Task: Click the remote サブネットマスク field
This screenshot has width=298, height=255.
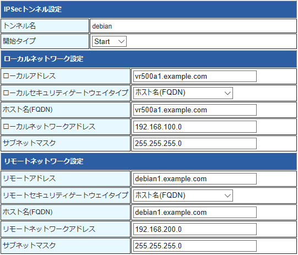Action: pyautogui.click(x=195, y=246)
